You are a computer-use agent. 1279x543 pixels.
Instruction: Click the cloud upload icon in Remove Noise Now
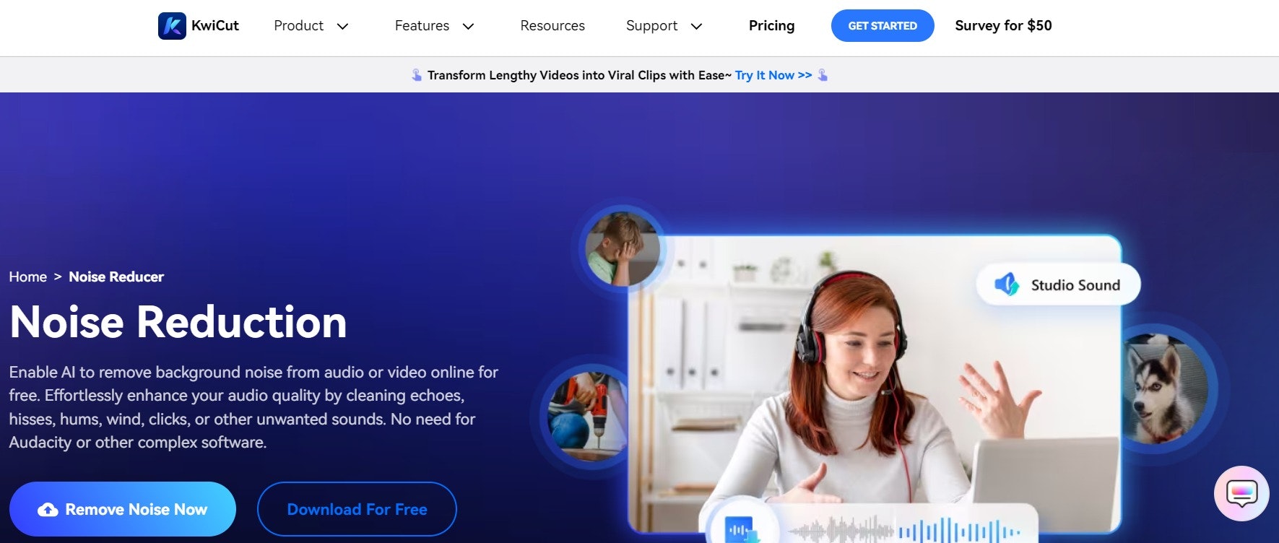click(x=48, y=510)
